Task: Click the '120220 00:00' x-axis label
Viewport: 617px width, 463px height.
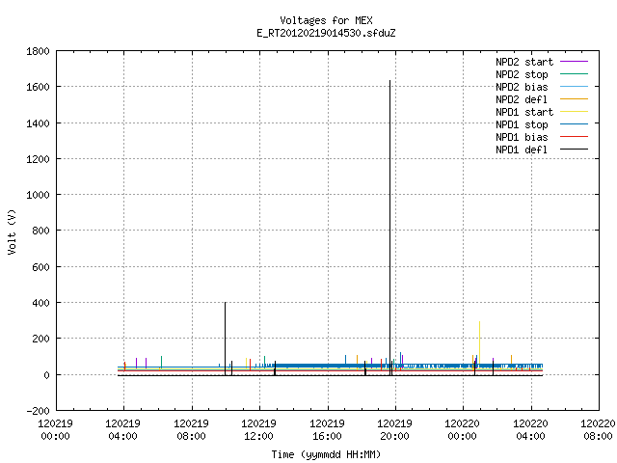Action: pos(463,430)
